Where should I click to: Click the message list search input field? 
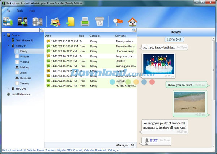tap(88, 30)
